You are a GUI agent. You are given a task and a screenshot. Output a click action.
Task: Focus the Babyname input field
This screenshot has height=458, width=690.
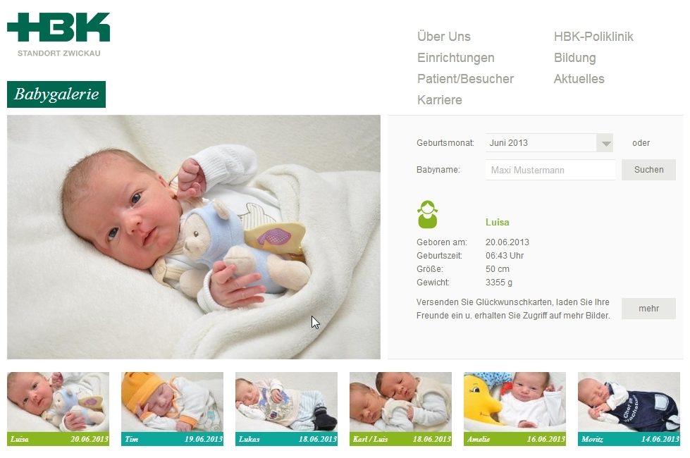pos(550,170)
